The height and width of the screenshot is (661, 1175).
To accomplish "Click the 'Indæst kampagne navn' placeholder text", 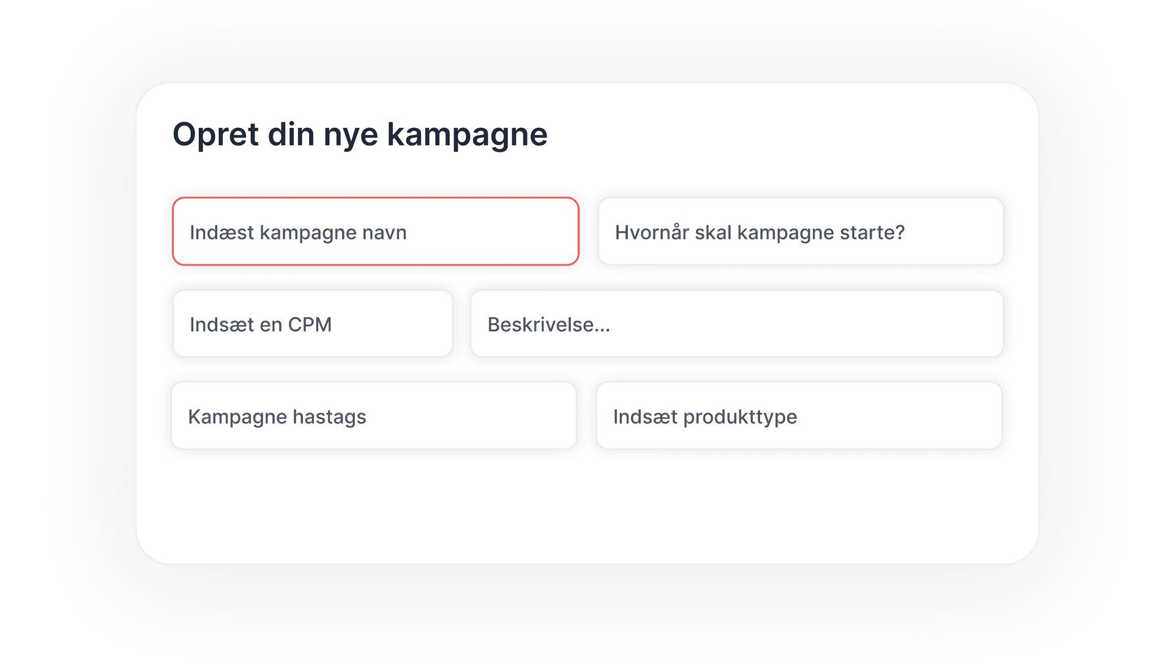I will pyautogui.click(x=298, y=233).
